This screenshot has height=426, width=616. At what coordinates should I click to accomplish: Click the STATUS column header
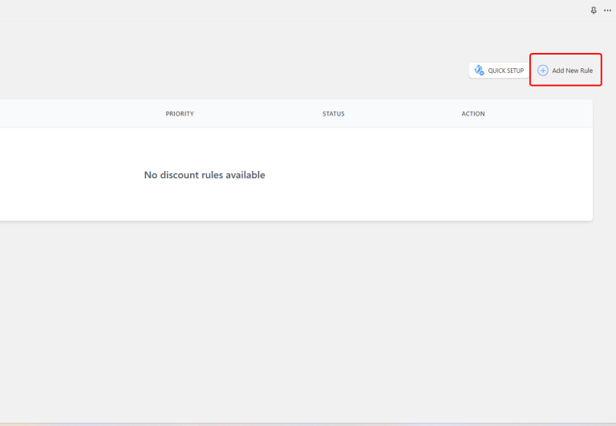(x=333, y=114)
